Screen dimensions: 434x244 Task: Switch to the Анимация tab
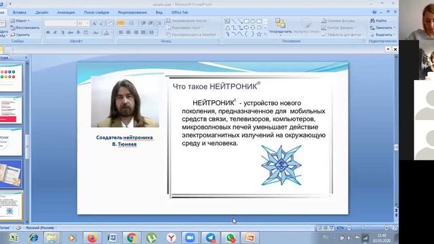coord(66,12)
